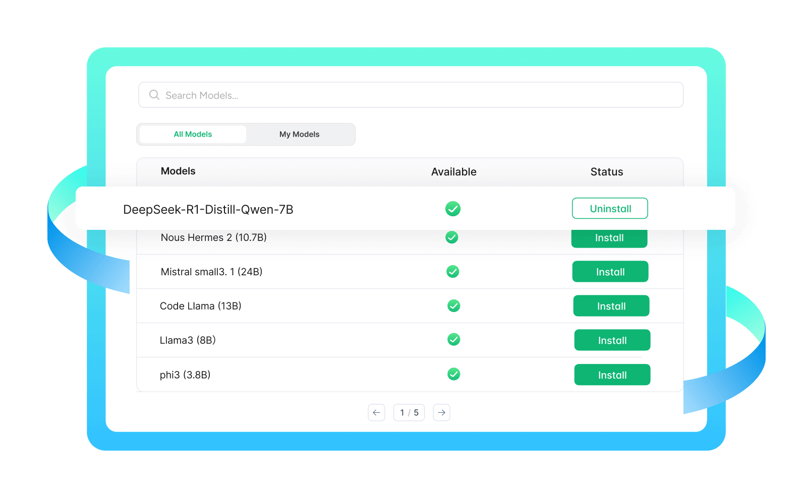Viewport: 807px width, 498px height.
Task: Click the 1 / 5 page indicator
Action: point(409,412)
